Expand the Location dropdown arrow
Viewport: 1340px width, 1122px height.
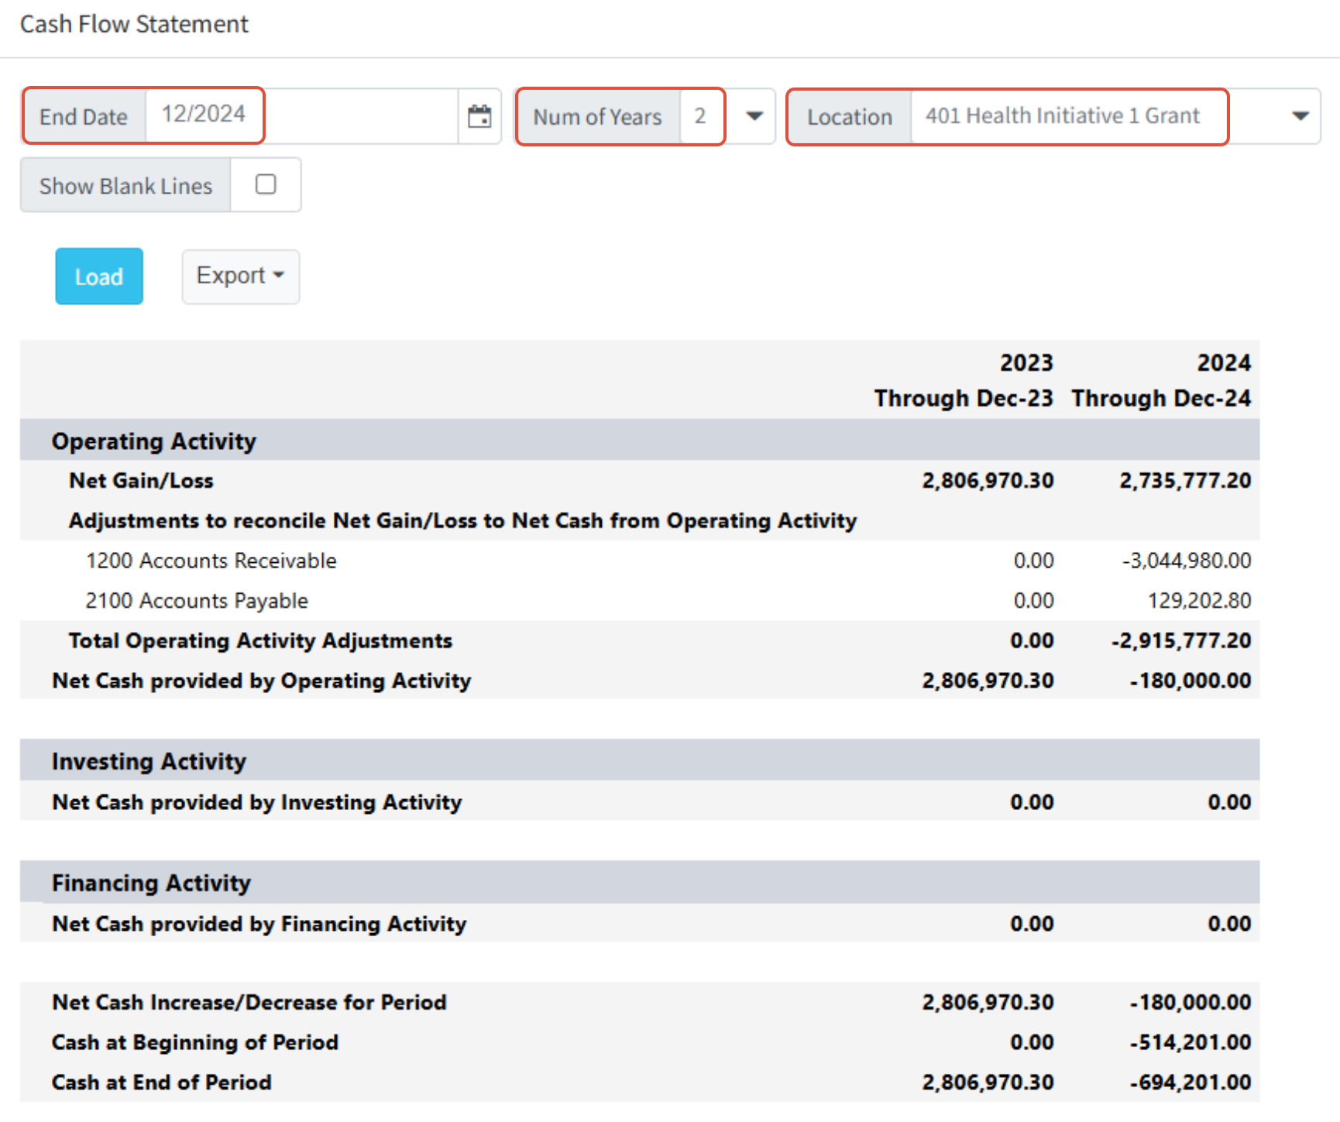pyautogui.click(x=1300, y=116)
